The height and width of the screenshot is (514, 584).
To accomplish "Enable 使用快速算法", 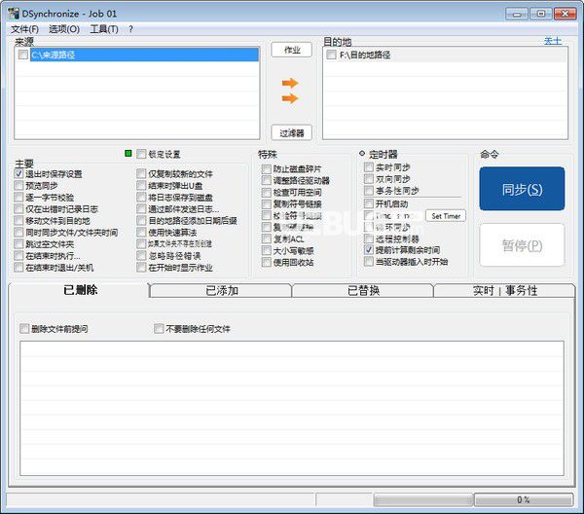I will point(141,232).
